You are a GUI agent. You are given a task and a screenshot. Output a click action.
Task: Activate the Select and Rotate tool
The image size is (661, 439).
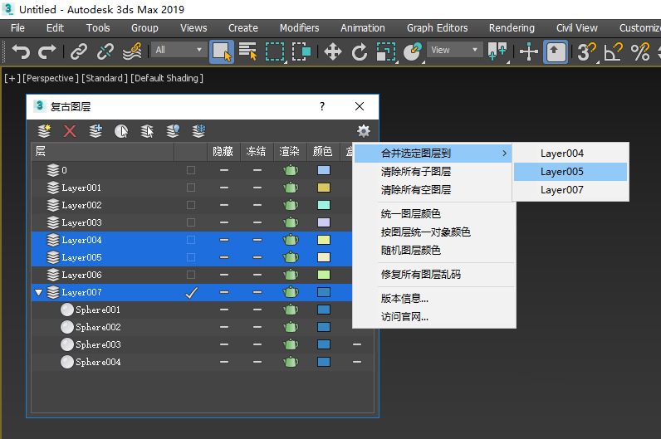(x=360, y=51)
